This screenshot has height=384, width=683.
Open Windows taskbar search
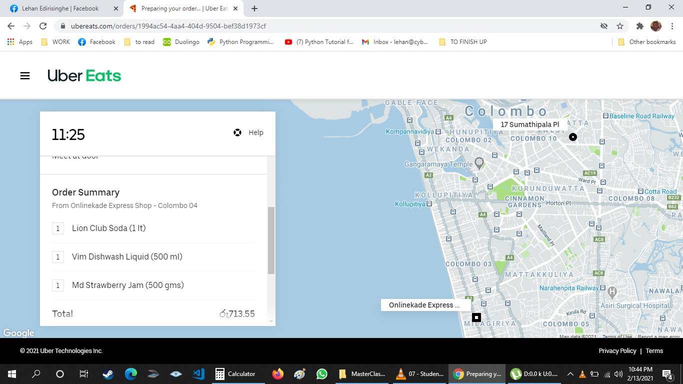coord(36,373)
